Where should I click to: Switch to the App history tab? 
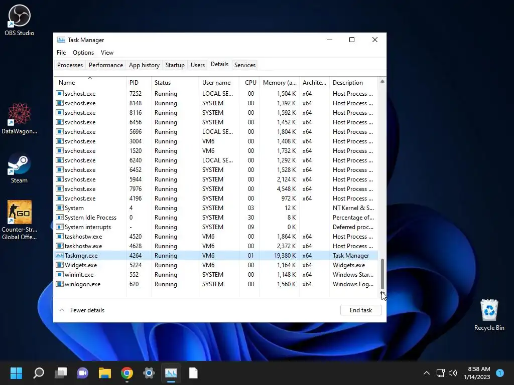144,65
